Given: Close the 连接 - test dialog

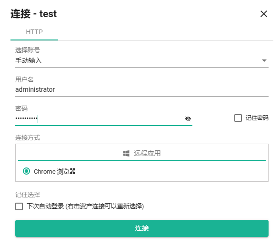Looking at the screenshot, I should tap(264, 14).
